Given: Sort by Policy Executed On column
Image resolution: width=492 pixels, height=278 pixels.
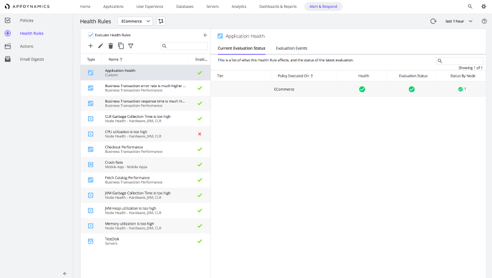Looking at the screenshot, I should (x=295, y=75).
